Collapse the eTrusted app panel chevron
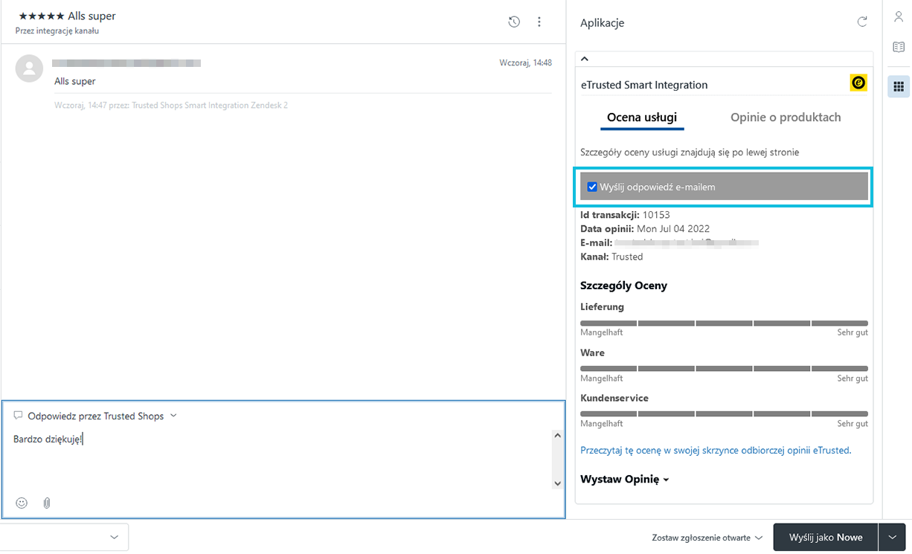 click(x=585, y=59)
